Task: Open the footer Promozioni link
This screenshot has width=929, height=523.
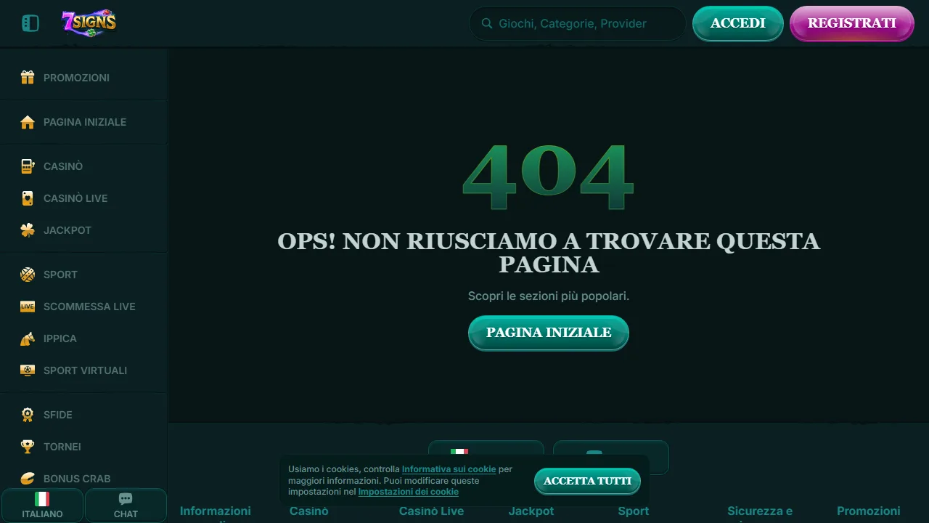Action: coord(869,511)
